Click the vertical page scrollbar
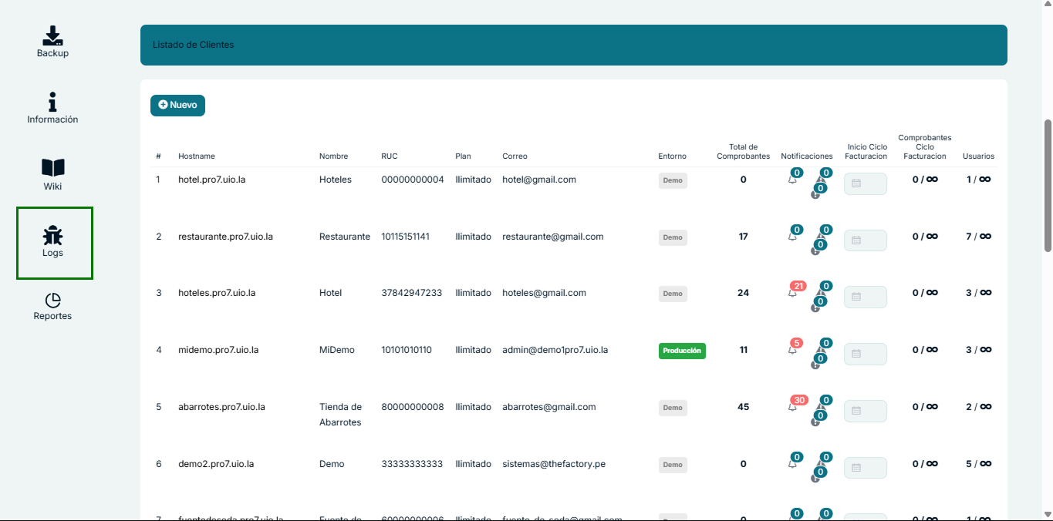 point(1047,185)
